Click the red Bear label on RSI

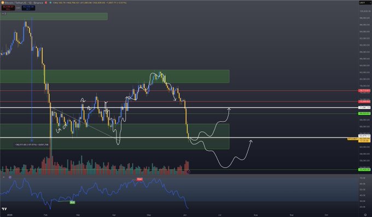(139, 179)
